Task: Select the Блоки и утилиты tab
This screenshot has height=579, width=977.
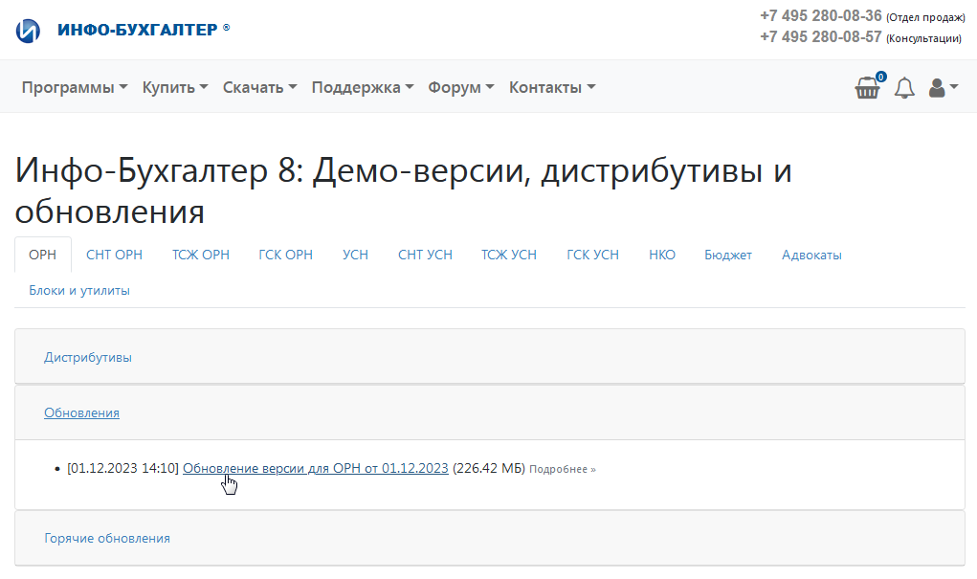Action: click(79, 290)
